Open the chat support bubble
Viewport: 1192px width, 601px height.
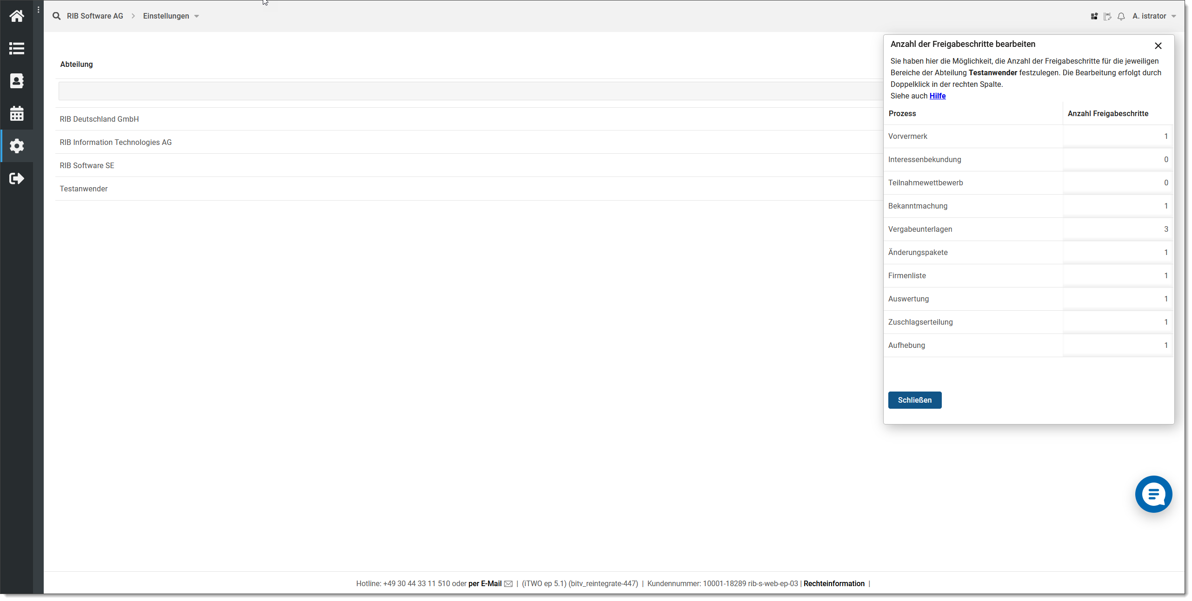click(x=1153, y=494)
